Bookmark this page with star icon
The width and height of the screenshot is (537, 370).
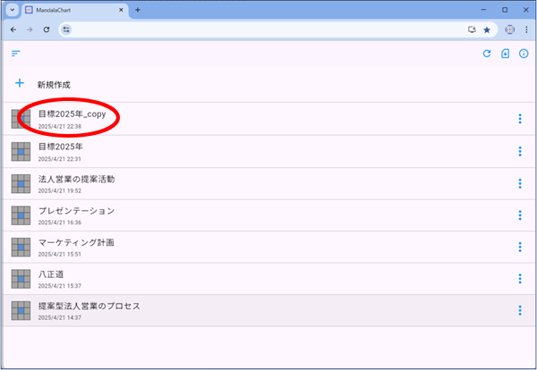coord(487,30)
